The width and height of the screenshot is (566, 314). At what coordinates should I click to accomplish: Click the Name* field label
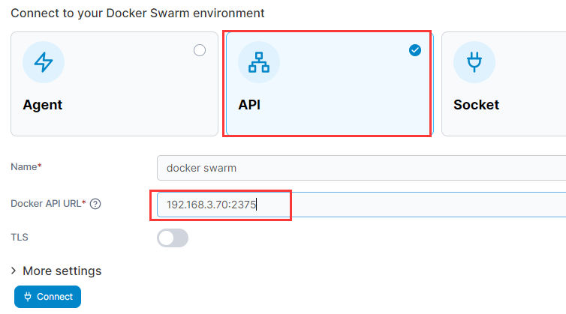tap(26, 167)
